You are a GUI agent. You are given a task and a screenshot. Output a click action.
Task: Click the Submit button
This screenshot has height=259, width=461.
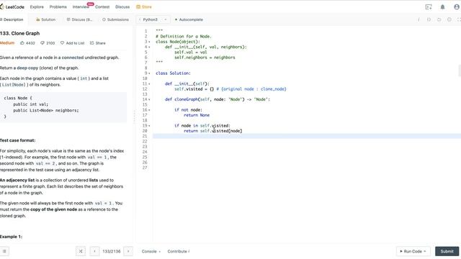click(x=447, y=251)
